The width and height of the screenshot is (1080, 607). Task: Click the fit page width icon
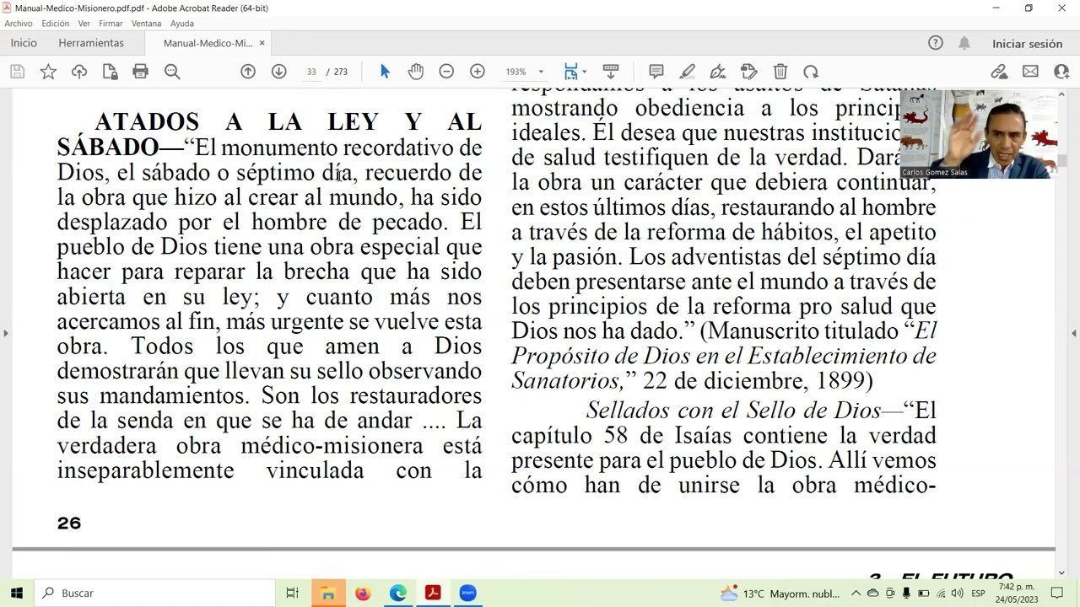click(x=571, y=72)
